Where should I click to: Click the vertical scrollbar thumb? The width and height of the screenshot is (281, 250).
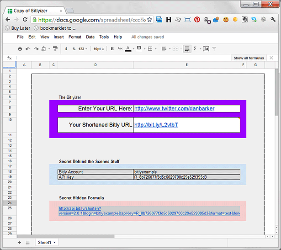276,92
